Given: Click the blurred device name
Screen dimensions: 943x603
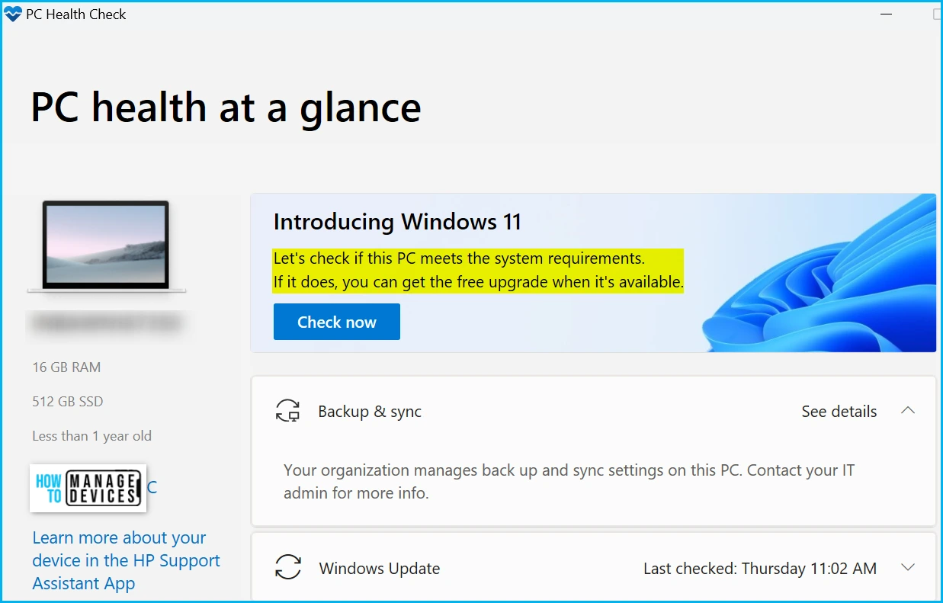Looking at the screenshot, I should coord(106,323).
